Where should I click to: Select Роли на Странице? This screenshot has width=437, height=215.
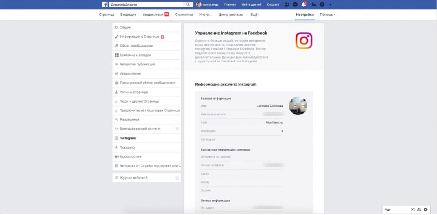(146, 92)
